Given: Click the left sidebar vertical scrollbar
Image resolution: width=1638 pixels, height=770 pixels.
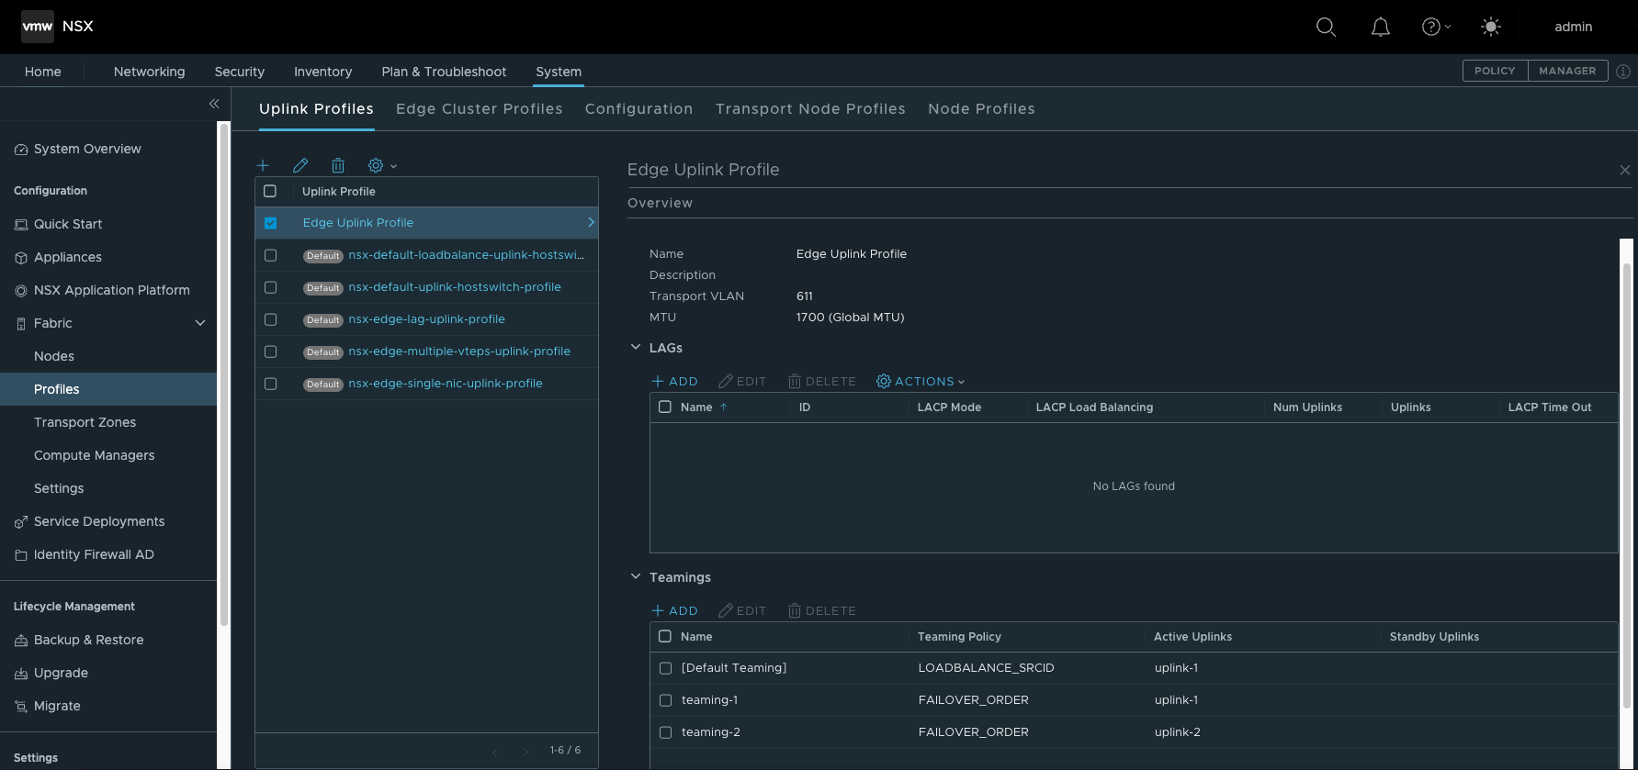Looking at the screenshot, I should [223, 376].
